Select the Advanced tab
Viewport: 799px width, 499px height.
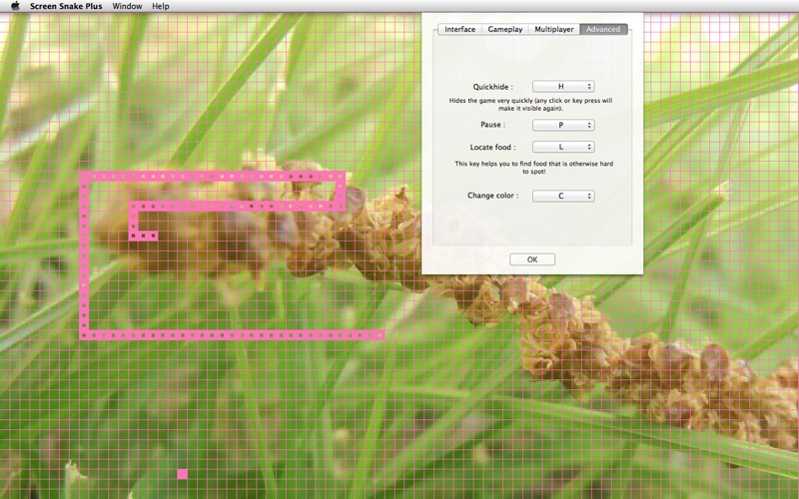[603, 29]
